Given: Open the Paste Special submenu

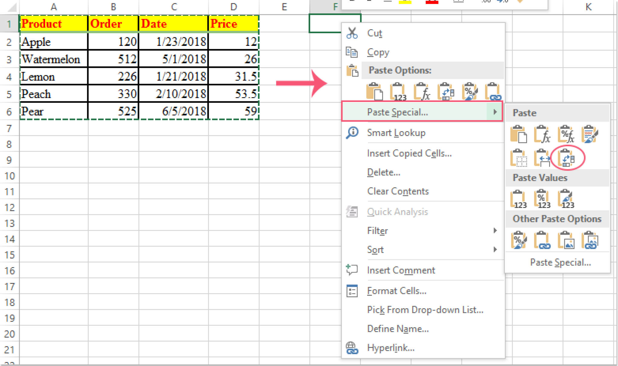Looking at the screenshot, I should click(x=422, y=112).
